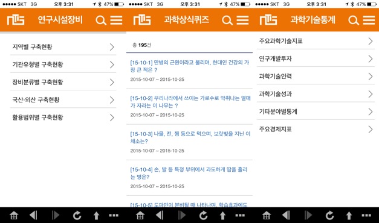Open quiz [15-10-3] 보랏빛 채소 link
This screenshot has height=223, width=379.
pyautogui.click(x=190, y=137)
